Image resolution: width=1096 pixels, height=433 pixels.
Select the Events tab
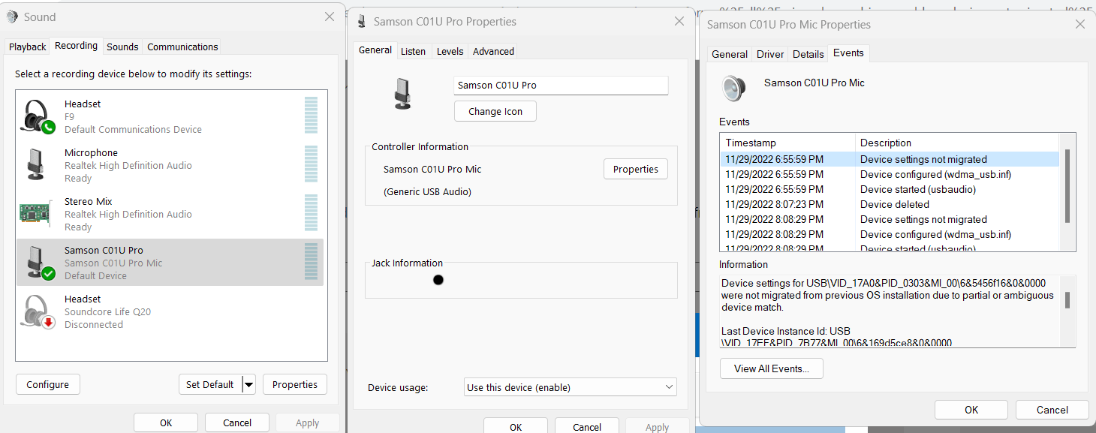tap(848, 53)
